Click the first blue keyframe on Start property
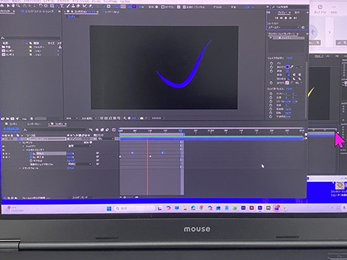The height and width of the screenshot is (260, 347). [x=132, y=153]
